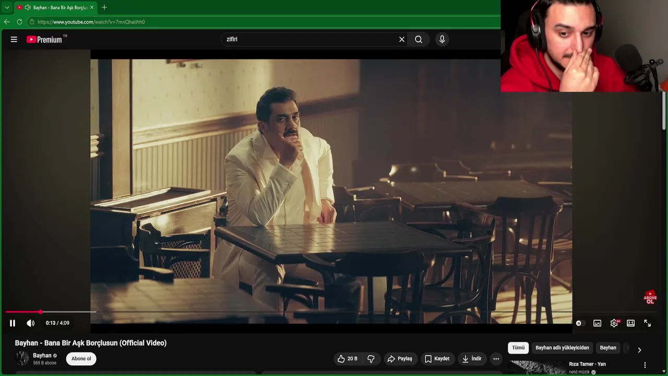Select the Tümü filter chip
This screenshot has width=668, height=376.
518,348
